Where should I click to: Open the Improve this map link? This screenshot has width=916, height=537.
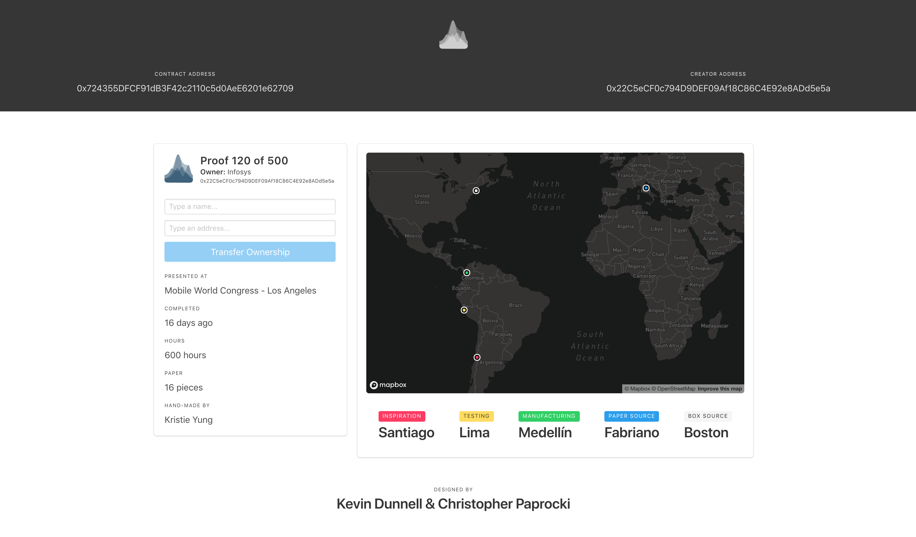tap(719, 389)
